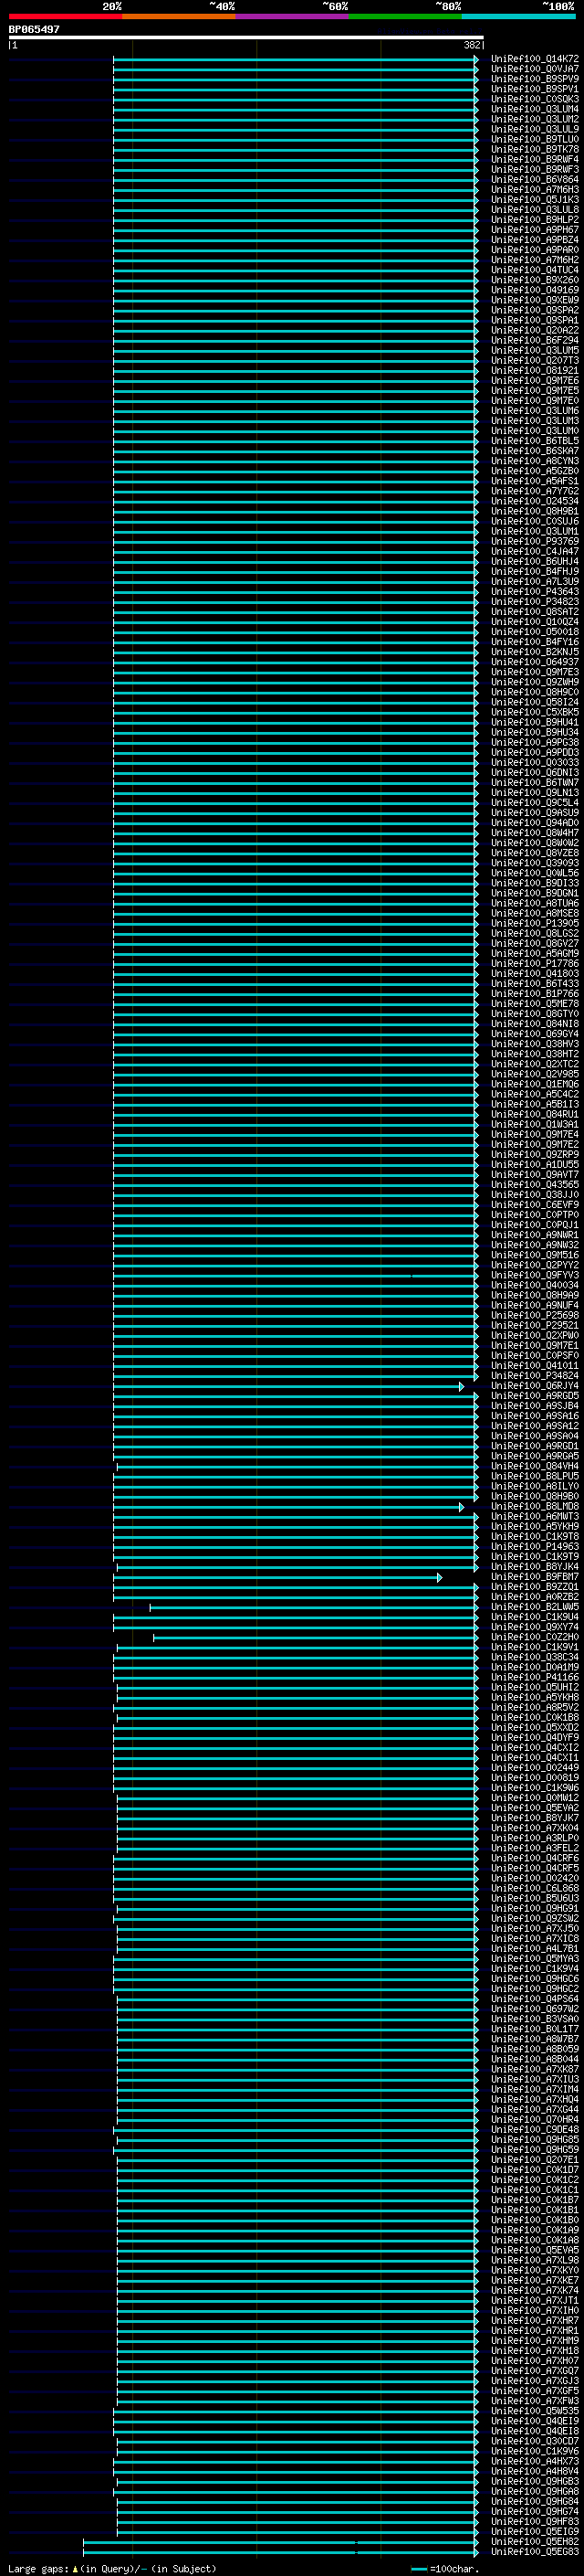Open hit UniRef100_Q0VJA7

click(535, 69)
